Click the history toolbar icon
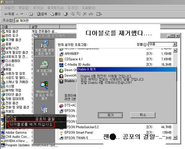185x149 pixels. [66, 14]
